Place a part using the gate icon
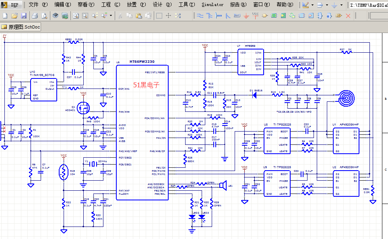 pos(265,16)
